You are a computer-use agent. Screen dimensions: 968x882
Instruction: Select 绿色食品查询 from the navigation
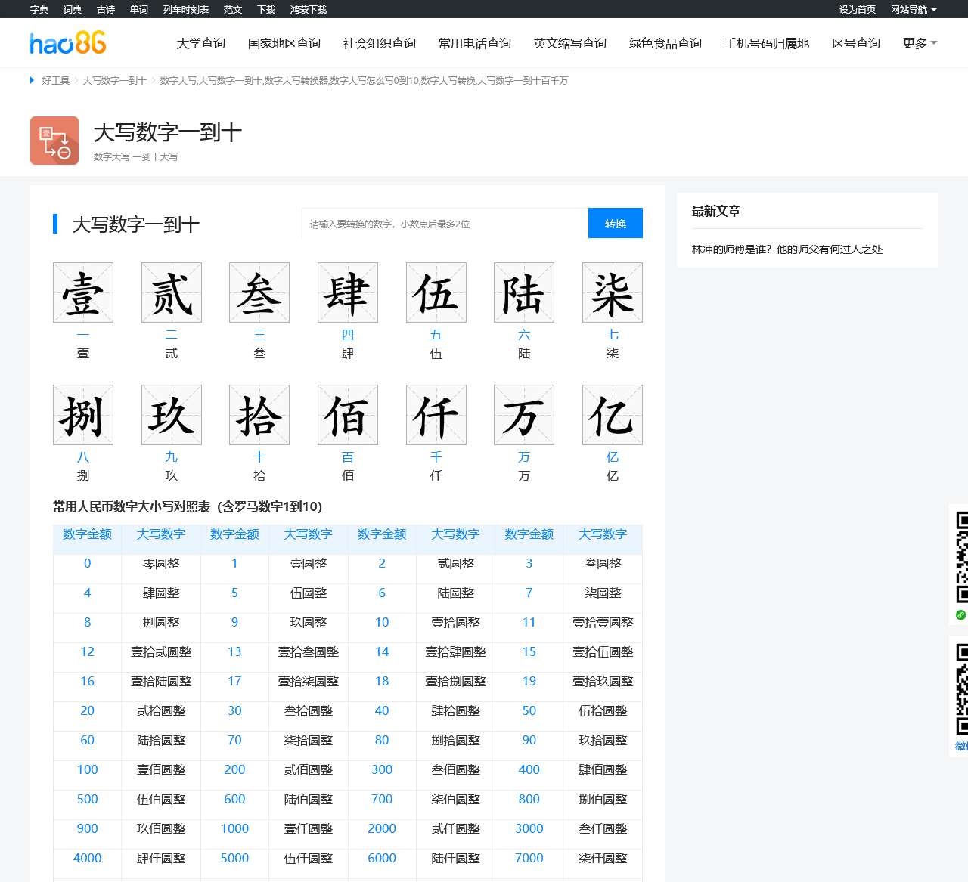tap(665, 43)
